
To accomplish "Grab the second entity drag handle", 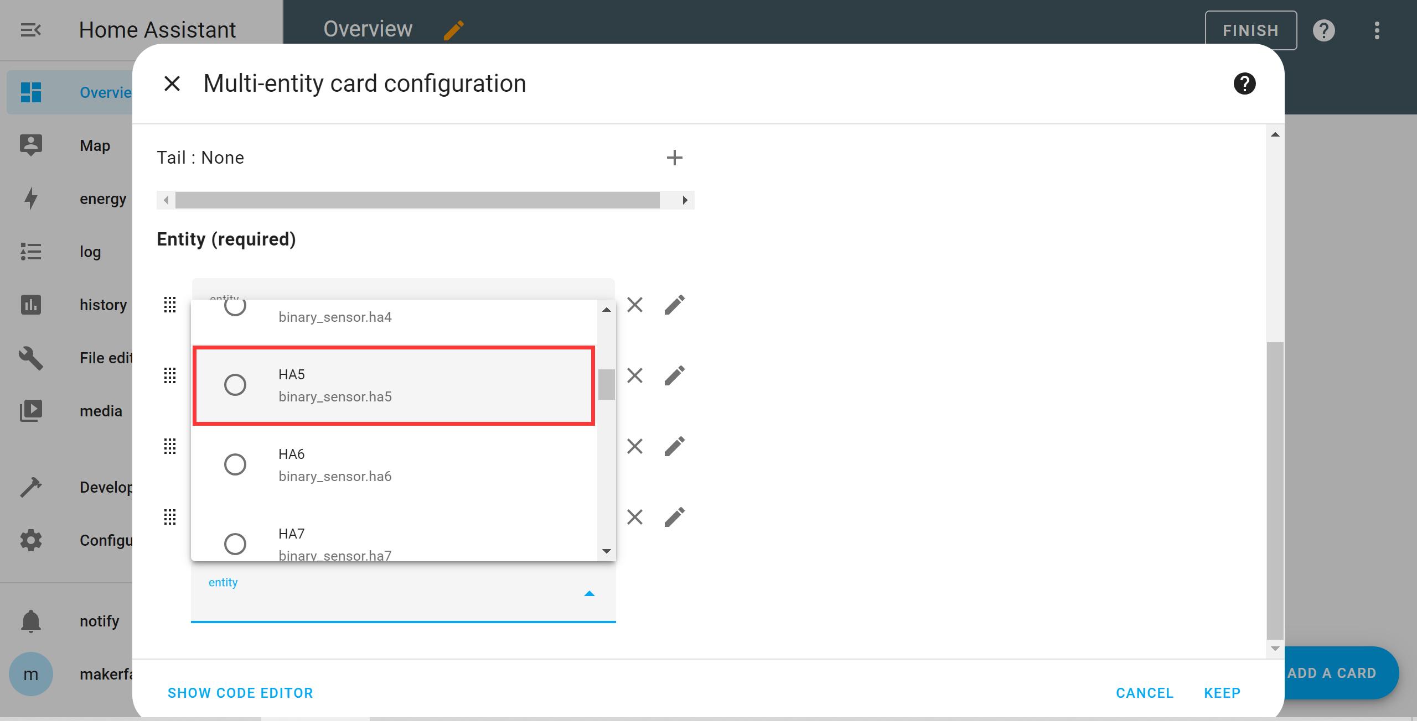I will point(170,375).
